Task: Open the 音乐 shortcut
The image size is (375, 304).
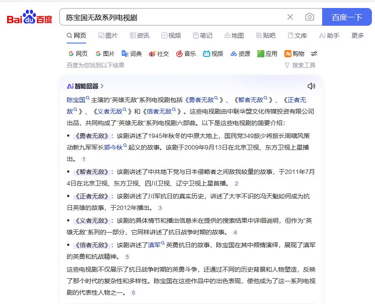Action: tap(186, 54)
